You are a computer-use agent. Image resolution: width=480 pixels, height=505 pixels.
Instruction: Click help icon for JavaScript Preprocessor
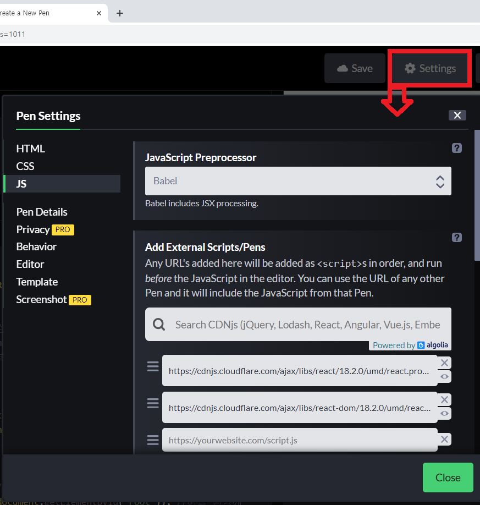click(457, 148)
